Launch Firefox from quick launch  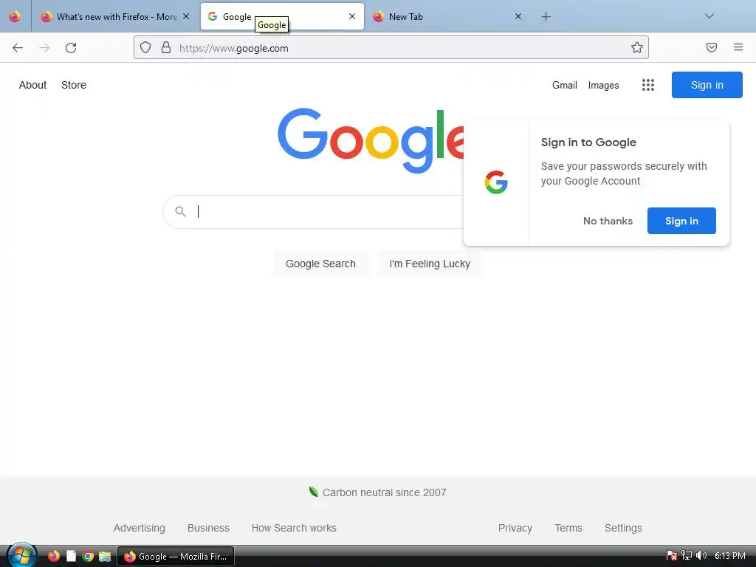(53, 556)
